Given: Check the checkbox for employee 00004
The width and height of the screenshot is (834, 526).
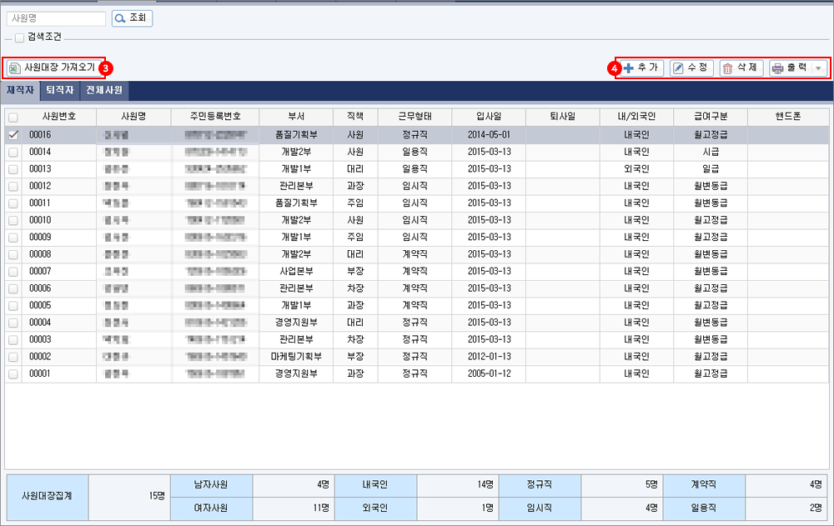Looking at the screenshot, I should (x=13, y=323).
